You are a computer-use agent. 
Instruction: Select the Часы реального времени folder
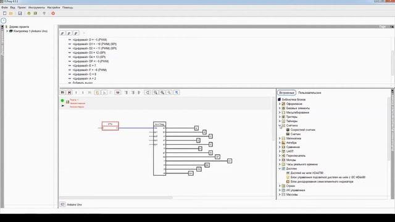[x=302, y=165]
